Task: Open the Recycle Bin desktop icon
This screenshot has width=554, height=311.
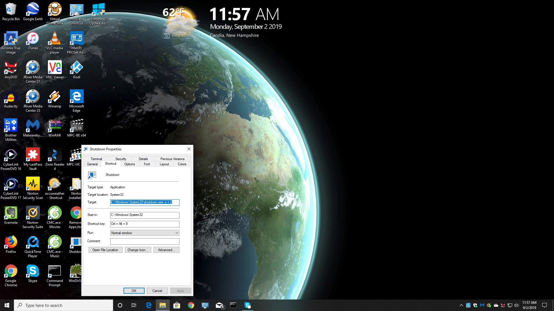Action: [x=11, y=12]
